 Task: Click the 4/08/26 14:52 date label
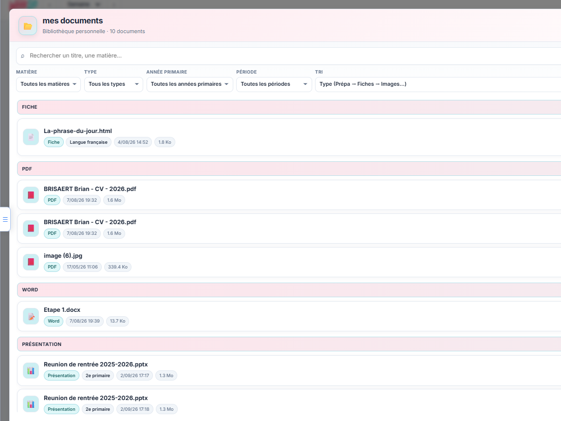click(x=133, y=142)
